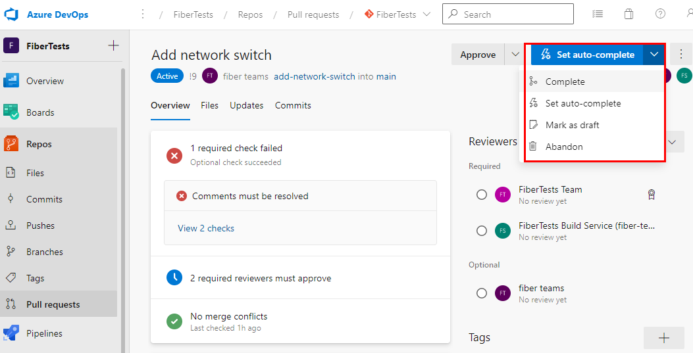Open the help question mark icon
Screen dimensions: 693x353
pyautogui.click(x=660, y=14)
